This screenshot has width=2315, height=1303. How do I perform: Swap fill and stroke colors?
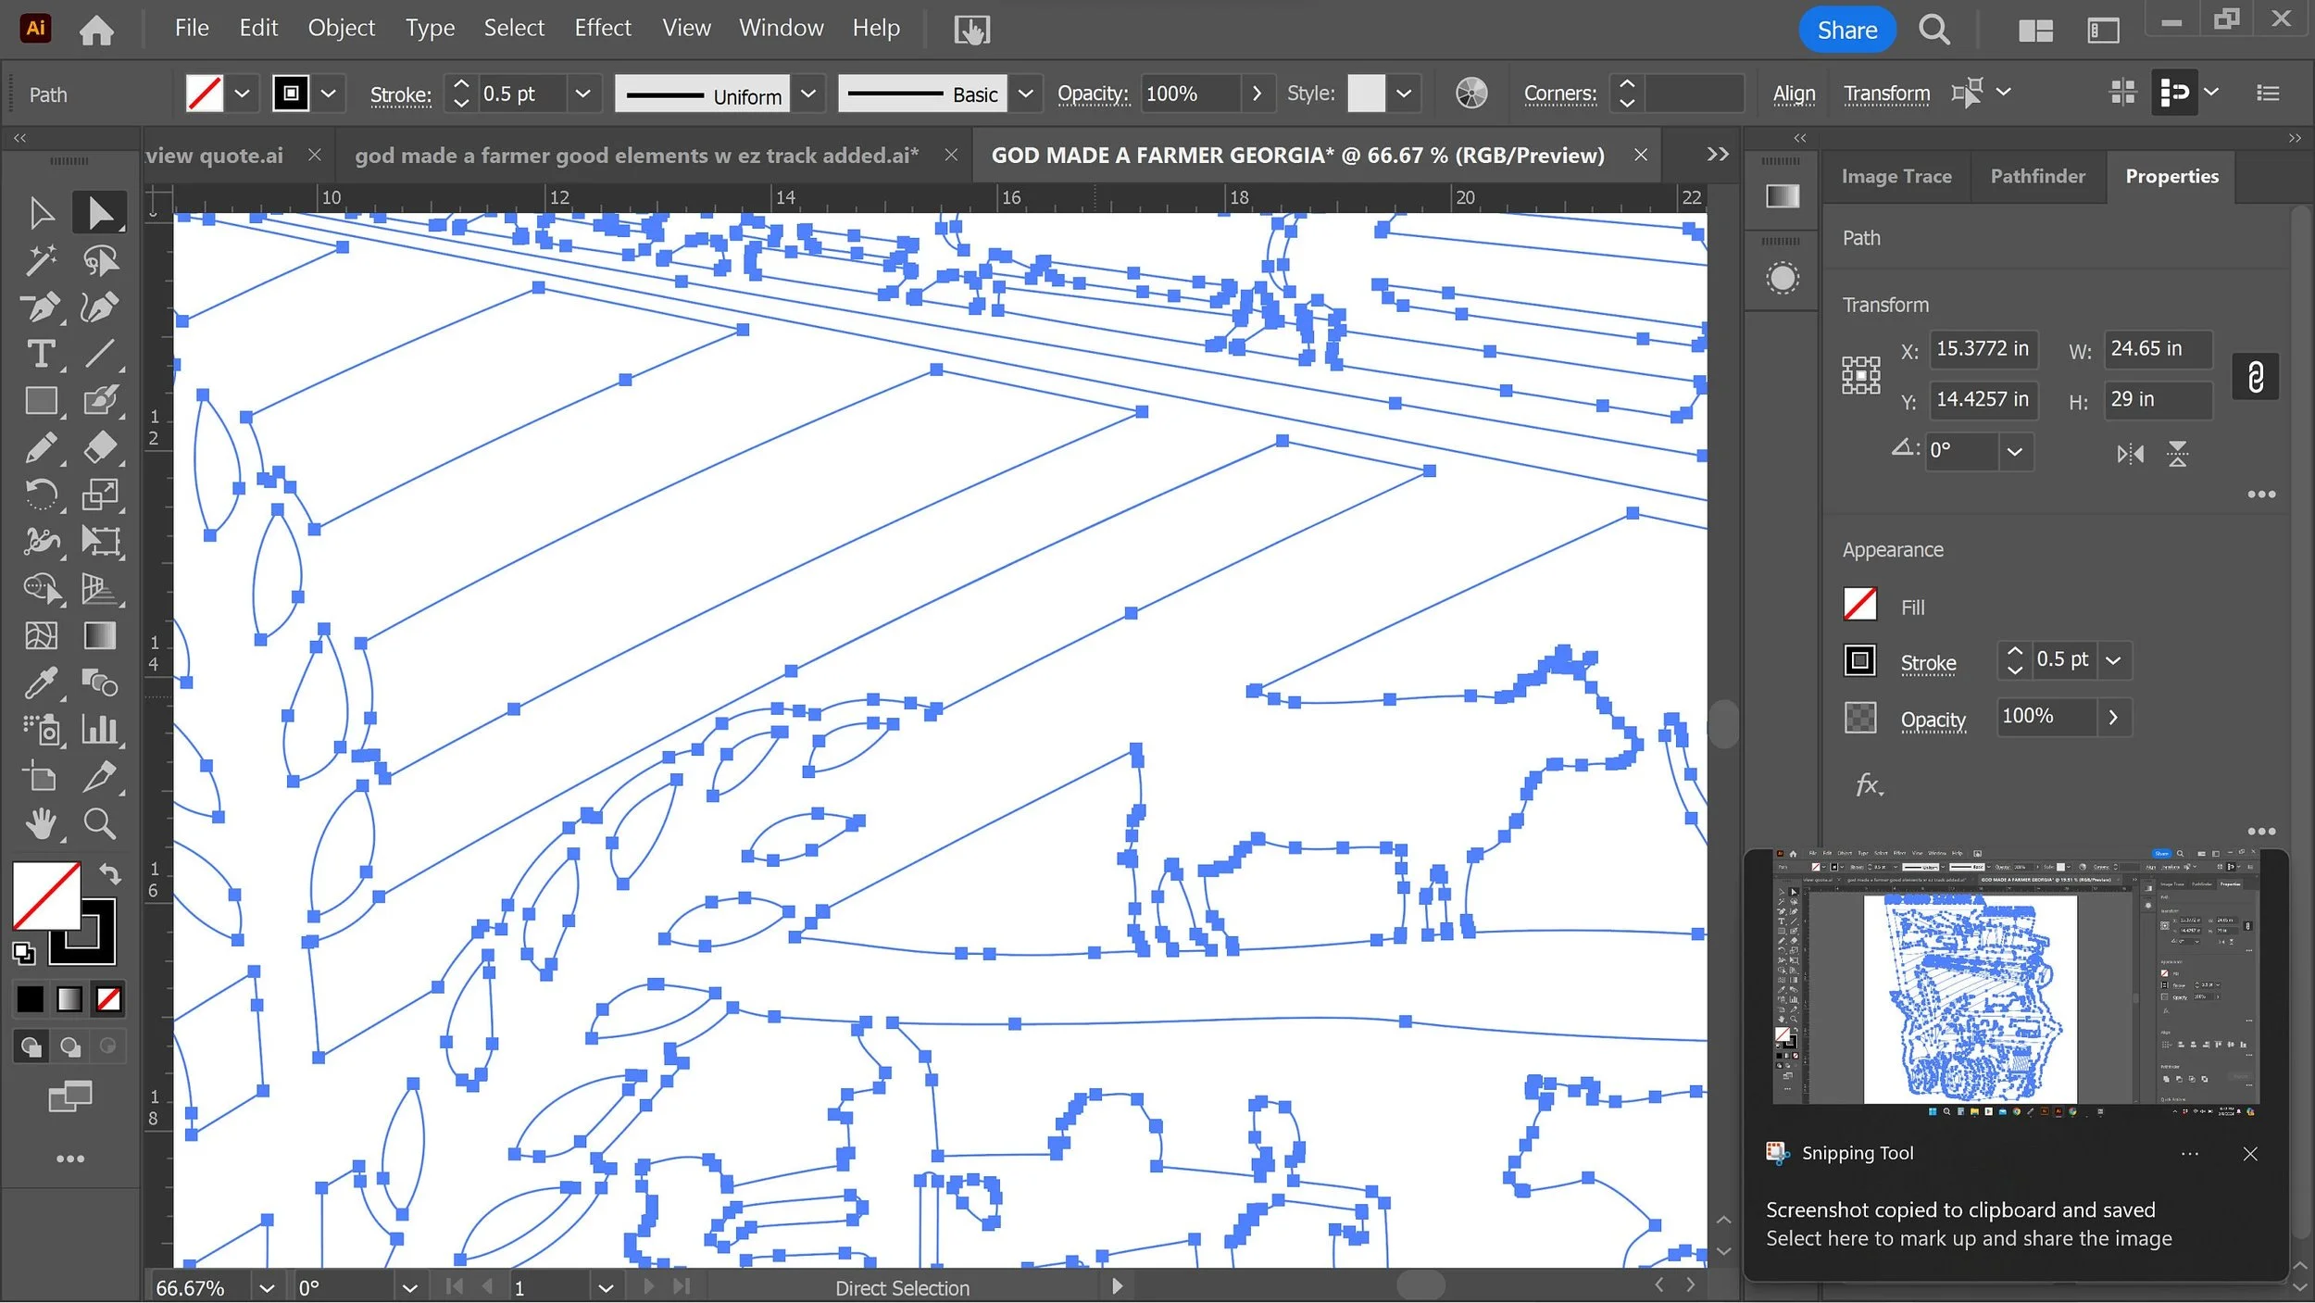tap(110, 872)
